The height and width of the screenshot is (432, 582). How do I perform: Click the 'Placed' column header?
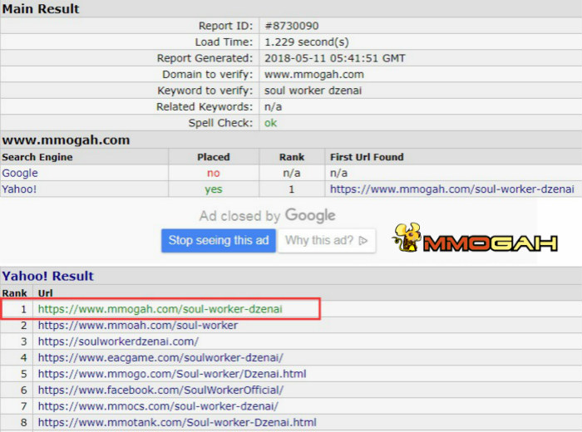(x=214, y=157)
